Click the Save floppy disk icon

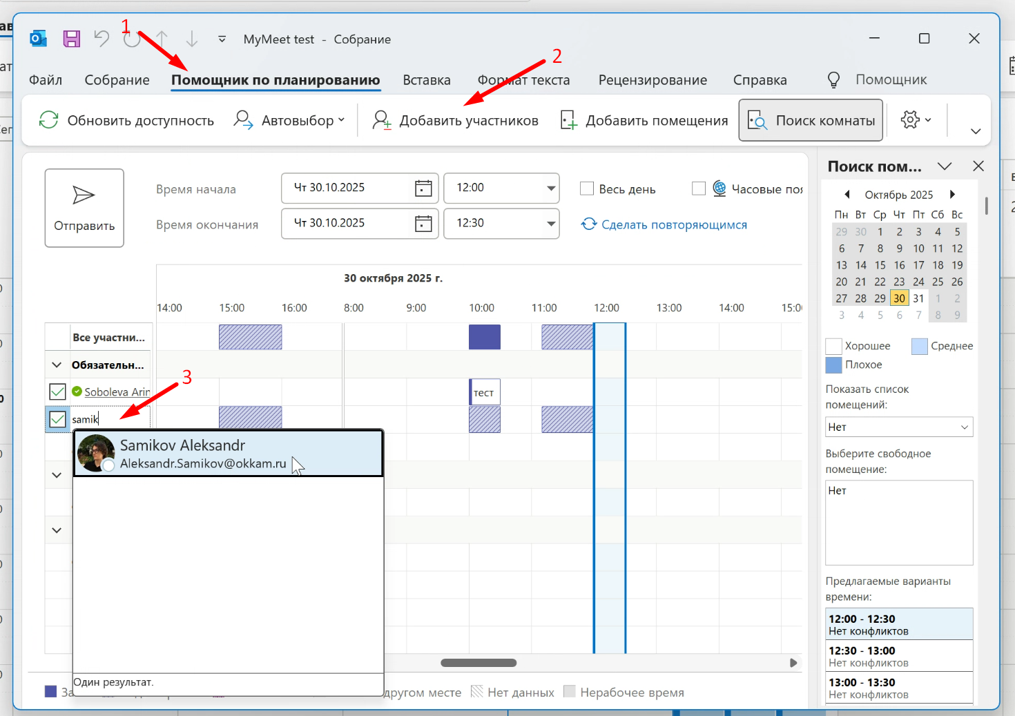(72, 39)
